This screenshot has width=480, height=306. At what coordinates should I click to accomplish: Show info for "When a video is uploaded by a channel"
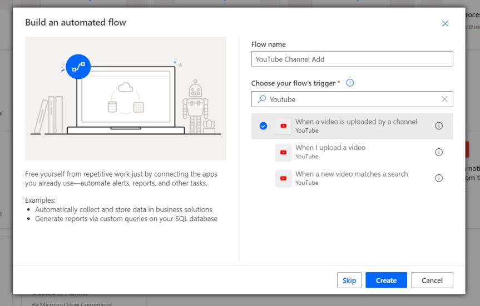pos(438,126)
